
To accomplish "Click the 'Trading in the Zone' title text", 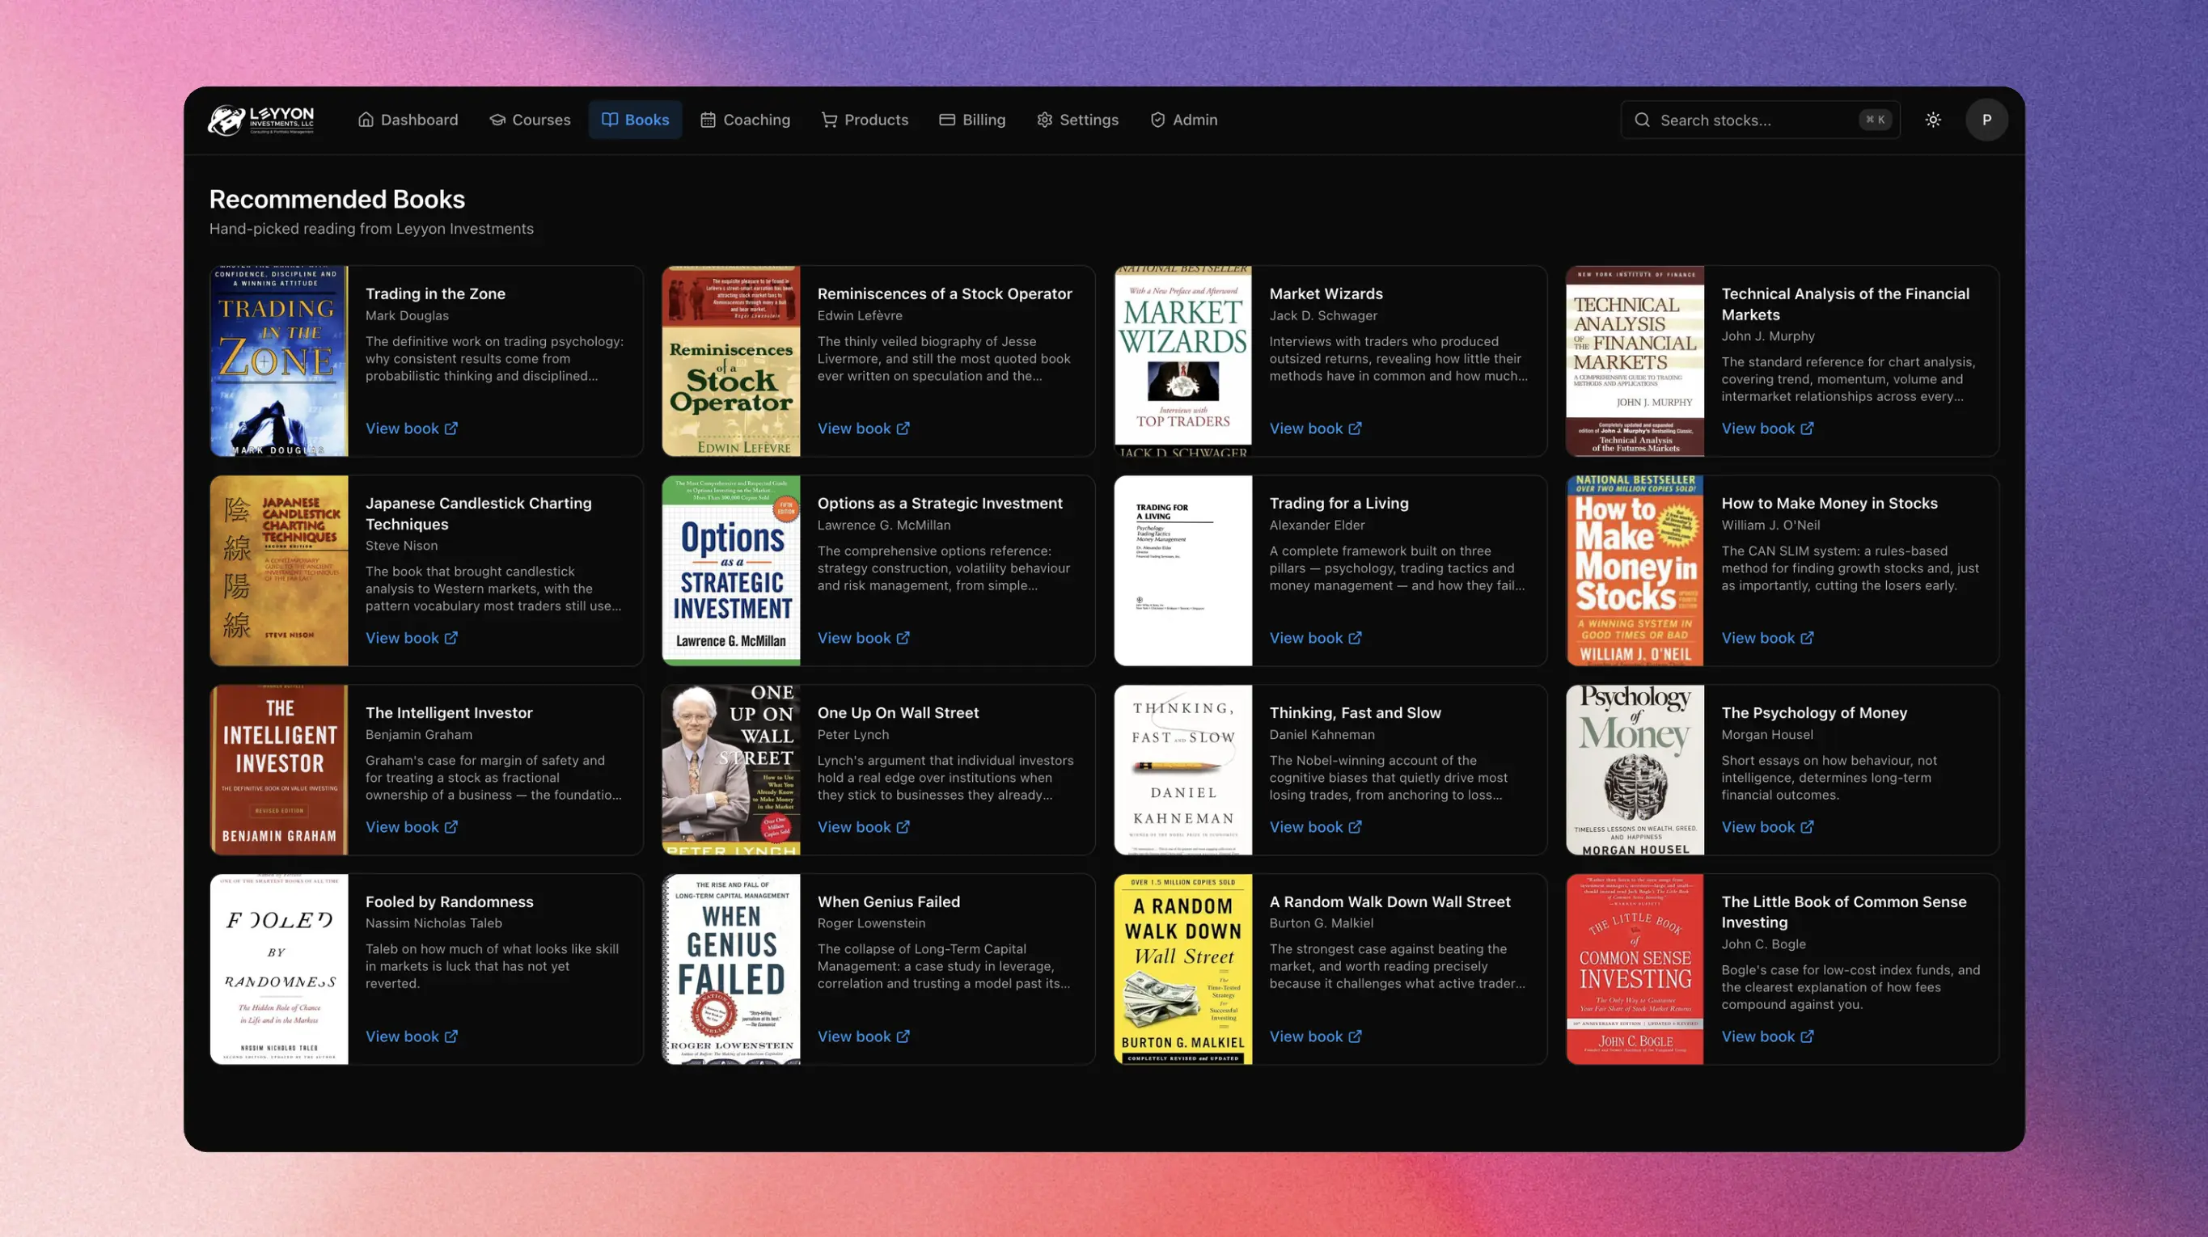I will click(x=435, y=293).
